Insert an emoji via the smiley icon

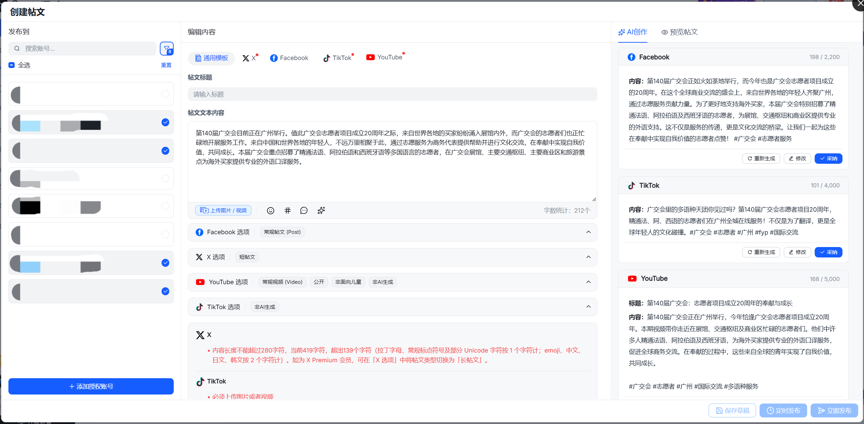click(x=271, y=211)
